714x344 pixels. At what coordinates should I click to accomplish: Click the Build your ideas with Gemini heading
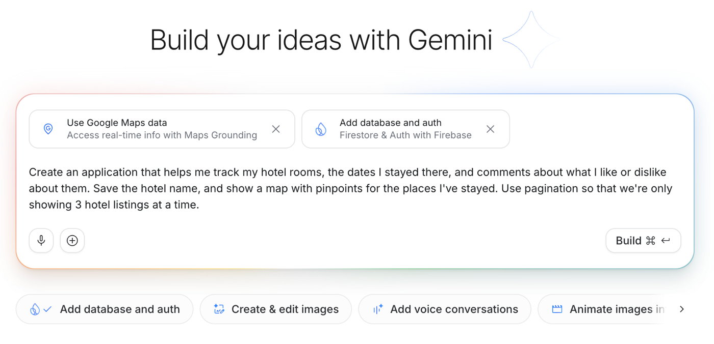pyautogui.click(x=321, y=40)
